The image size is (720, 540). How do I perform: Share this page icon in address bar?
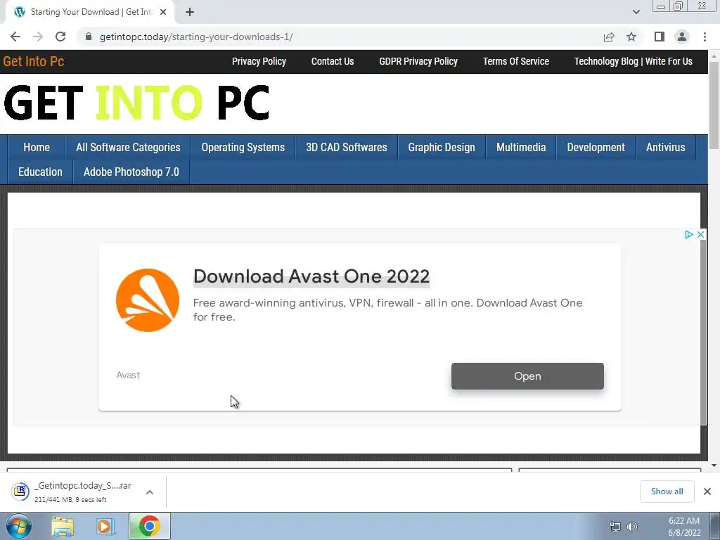pos(609,37)
